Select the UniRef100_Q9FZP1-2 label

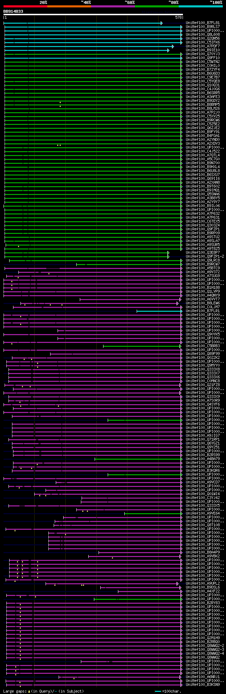click(x=205, y=257)
